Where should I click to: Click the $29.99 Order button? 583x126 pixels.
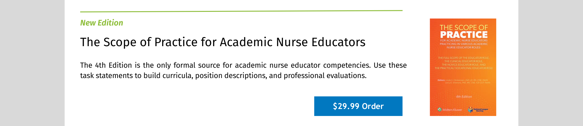(x=358, y=106)
